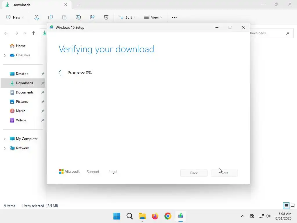The height and width of the screenshot is (223, 297).
Task: Close the Windows 10 Setup window
Action: point(243,27)
